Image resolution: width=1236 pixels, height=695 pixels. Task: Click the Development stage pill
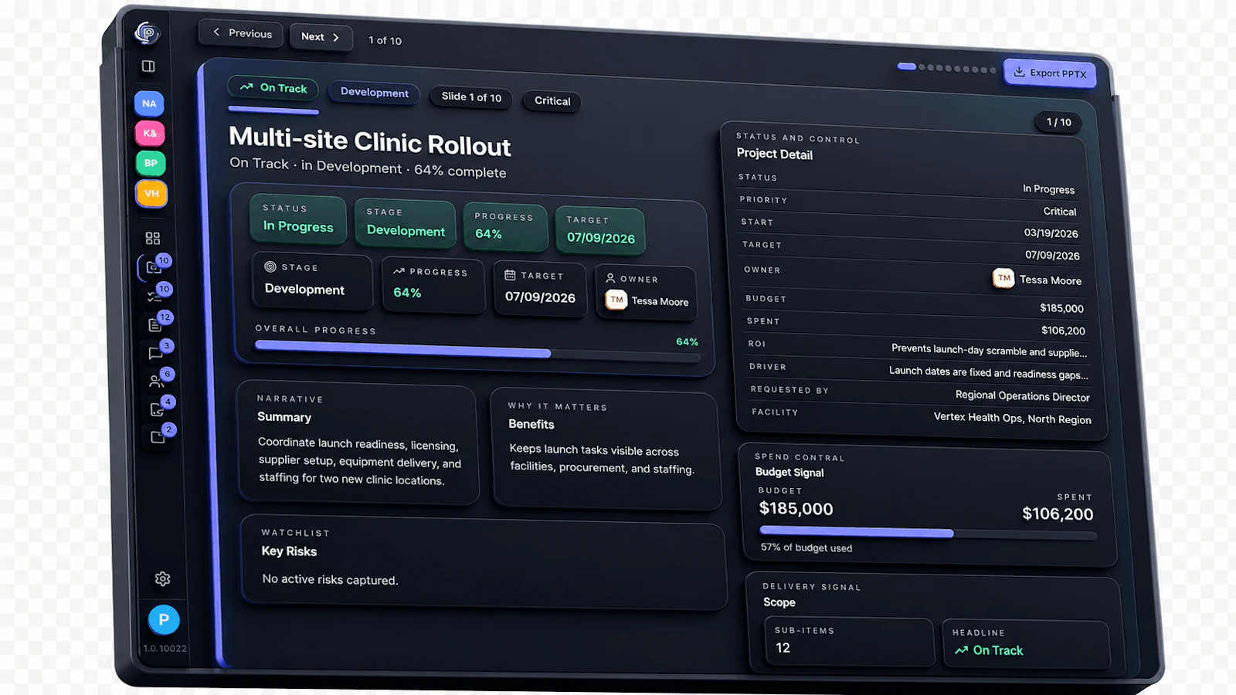pos(375,93)
